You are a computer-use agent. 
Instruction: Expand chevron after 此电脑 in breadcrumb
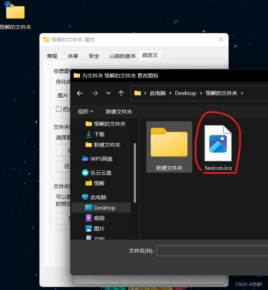(171, 93)
